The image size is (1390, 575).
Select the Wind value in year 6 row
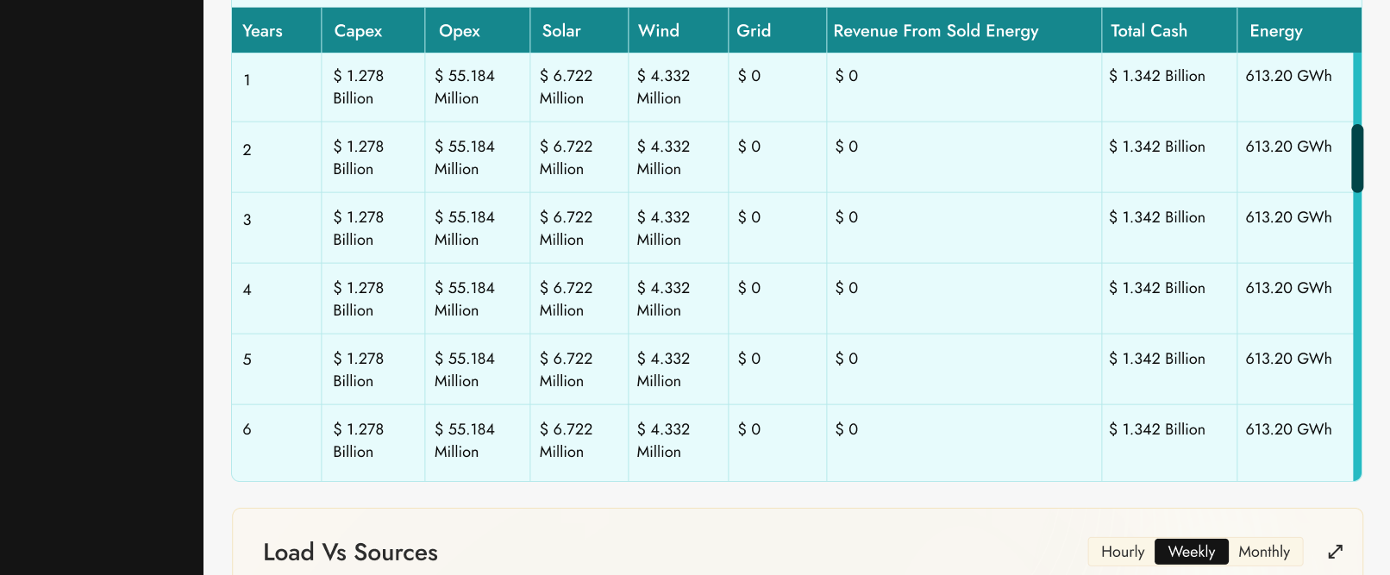[x=663, y=441]
